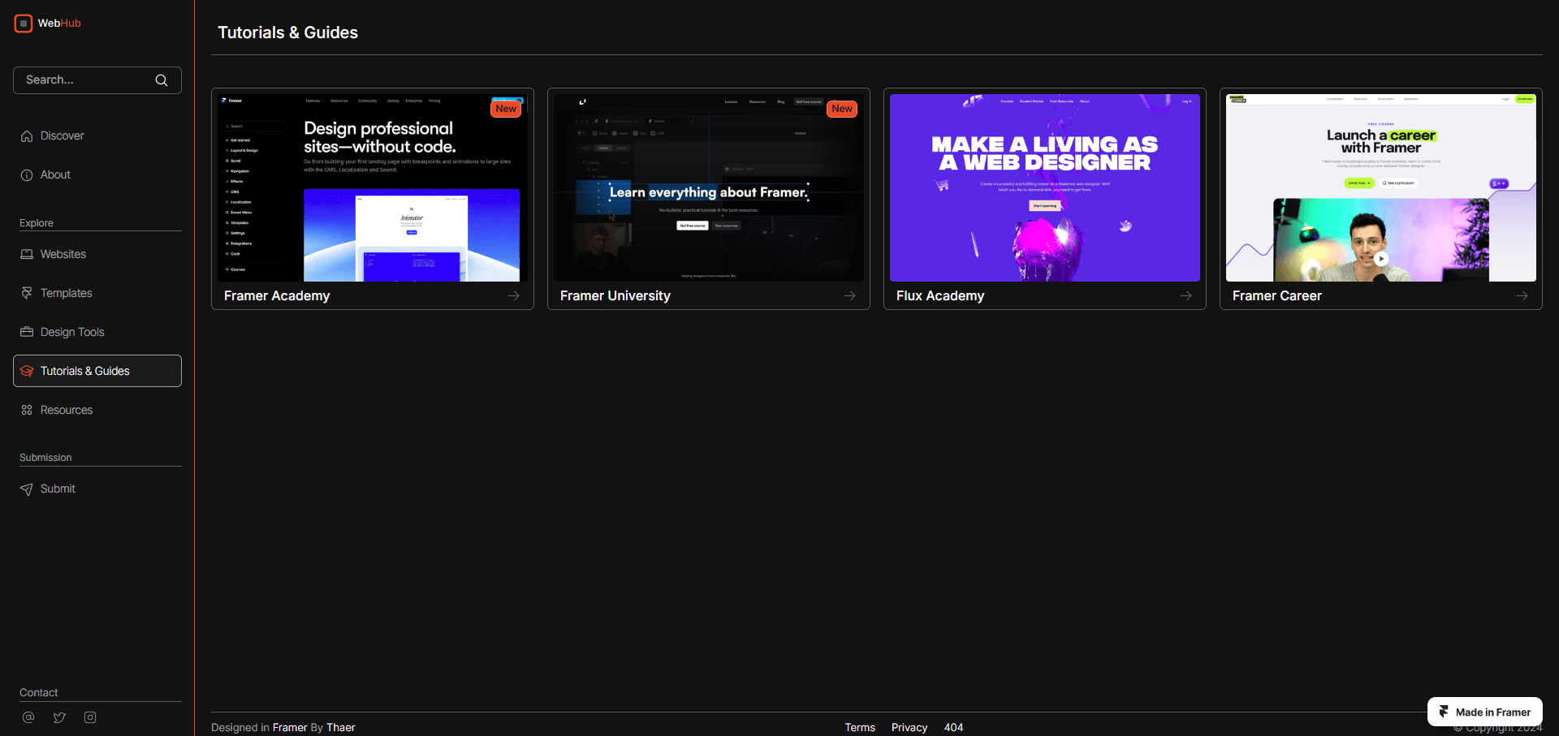Click the arrow on Framer University card
This screenshot has width=1559, height=736.
[850, 296]
